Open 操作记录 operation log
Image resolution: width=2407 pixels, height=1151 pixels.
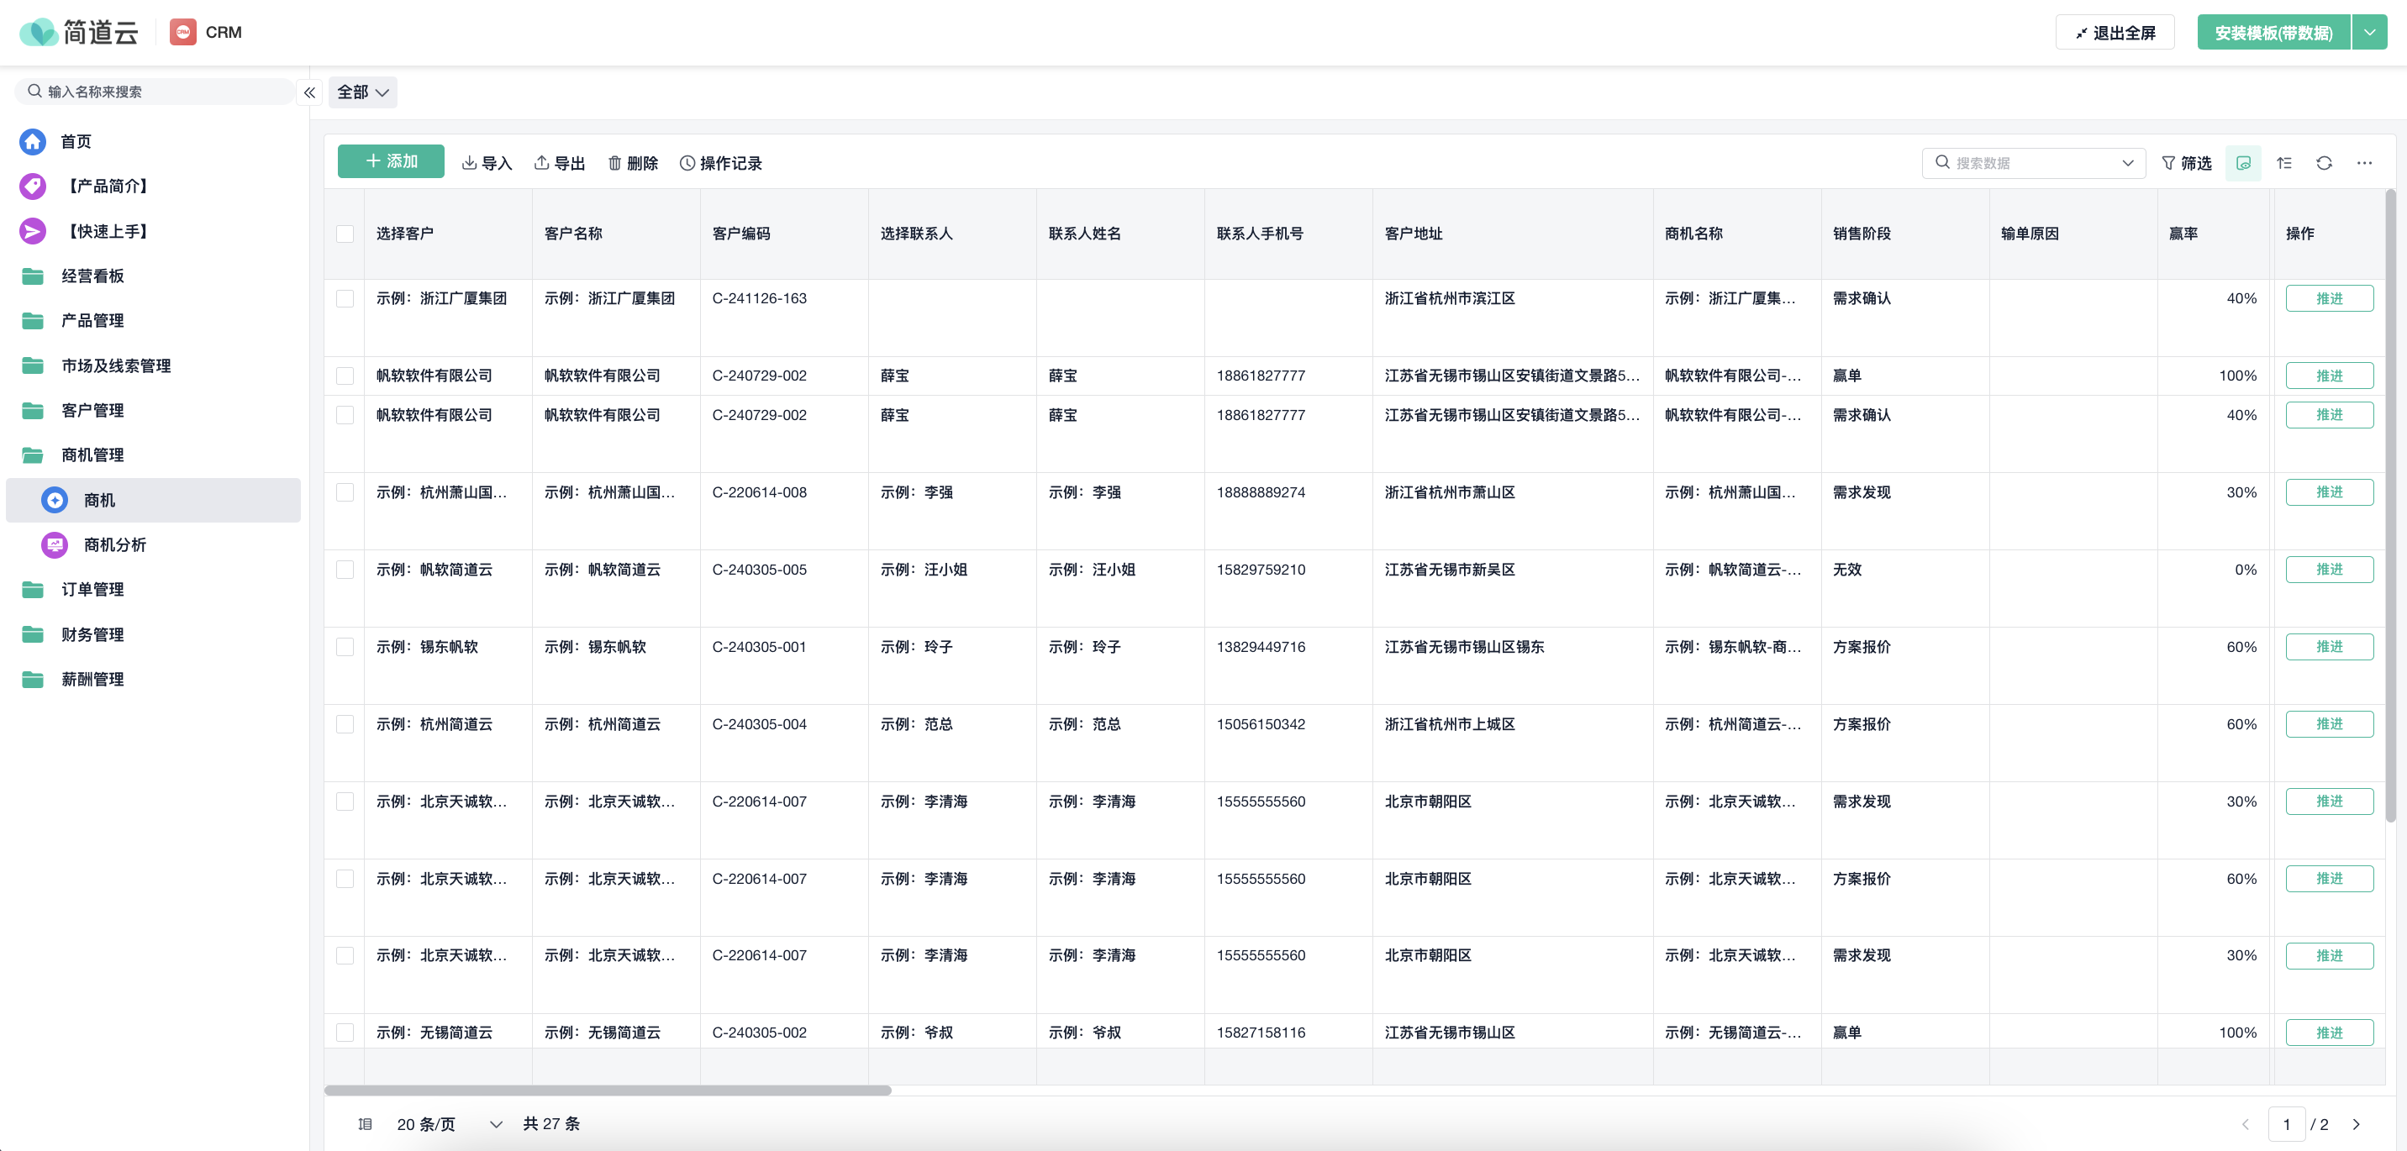(x=720, y=164)
